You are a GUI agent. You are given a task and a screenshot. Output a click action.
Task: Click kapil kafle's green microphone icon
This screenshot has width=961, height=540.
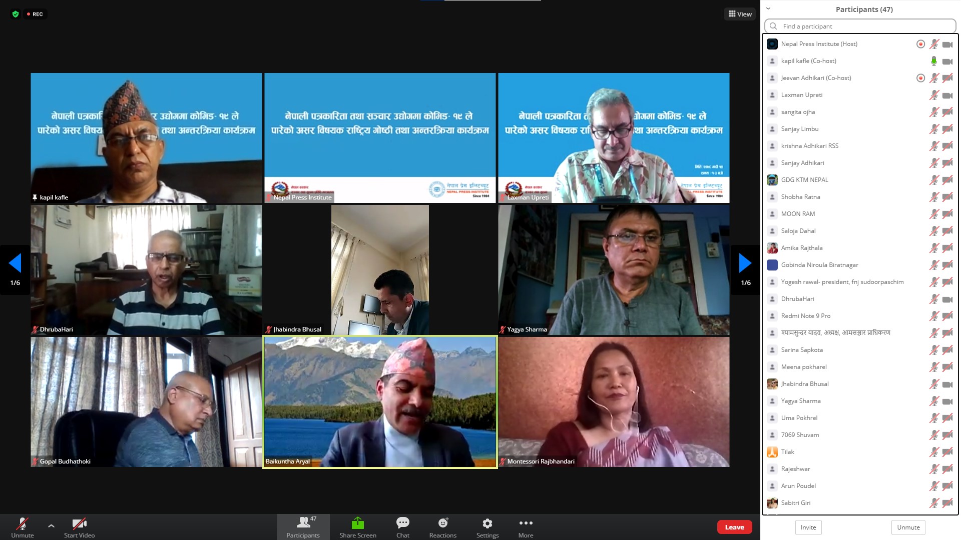(933, 61)
